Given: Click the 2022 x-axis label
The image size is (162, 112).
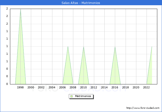Looking at the screenshot, I should (x=147, y=87).
